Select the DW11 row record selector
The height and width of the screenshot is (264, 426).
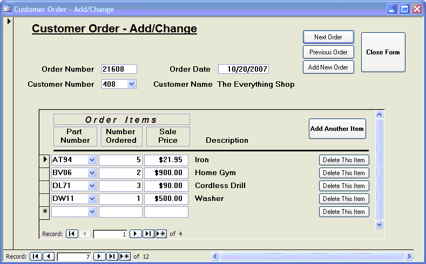coord(45,200)
